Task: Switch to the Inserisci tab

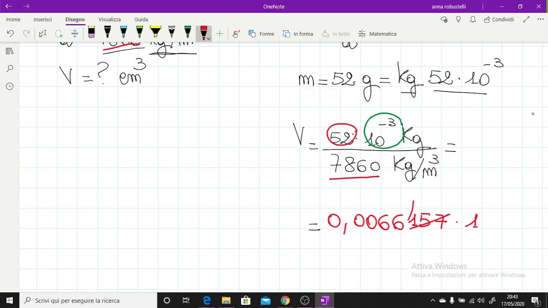Action: click(x=43, y=19)
